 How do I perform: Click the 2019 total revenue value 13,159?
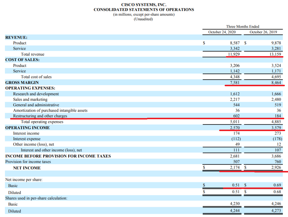pos(275,54)
